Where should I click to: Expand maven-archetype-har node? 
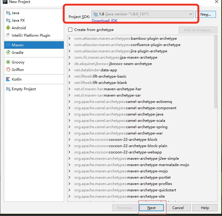[69, 89]
